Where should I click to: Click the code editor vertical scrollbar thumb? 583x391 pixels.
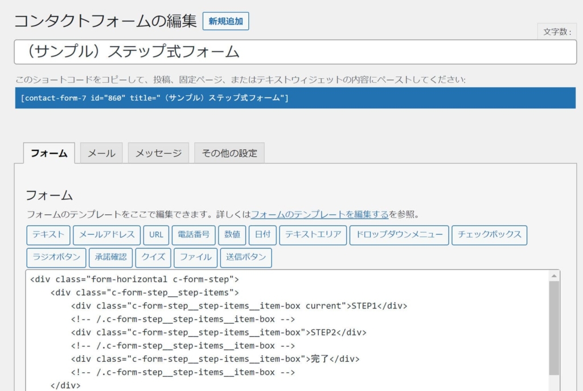(554, 328)
